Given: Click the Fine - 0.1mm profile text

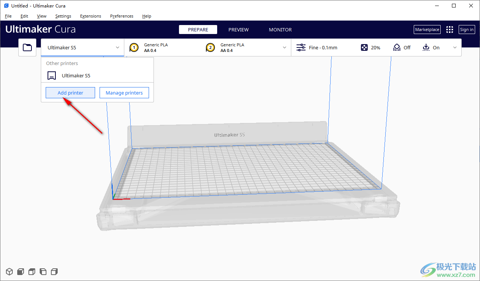Looking at the screenshot, I should point(323,47).
